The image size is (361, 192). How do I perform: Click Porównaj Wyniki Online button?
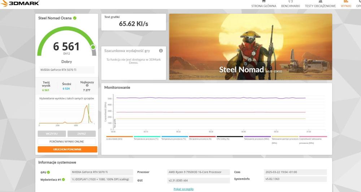pyautogui.click(x=66, y=142)
